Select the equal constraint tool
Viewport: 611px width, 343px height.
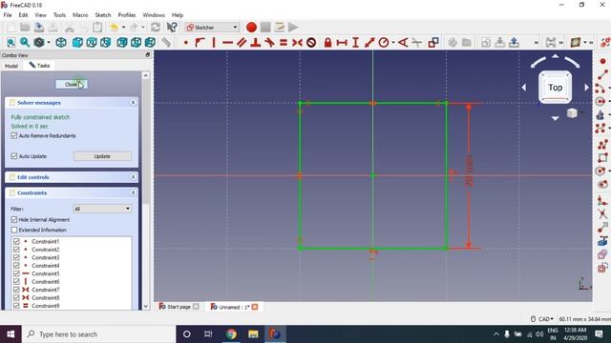284,42
